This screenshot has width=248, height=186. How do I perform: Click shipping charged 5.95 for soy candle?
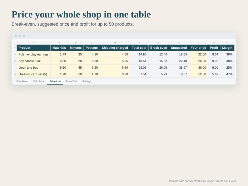pos(115,61)
